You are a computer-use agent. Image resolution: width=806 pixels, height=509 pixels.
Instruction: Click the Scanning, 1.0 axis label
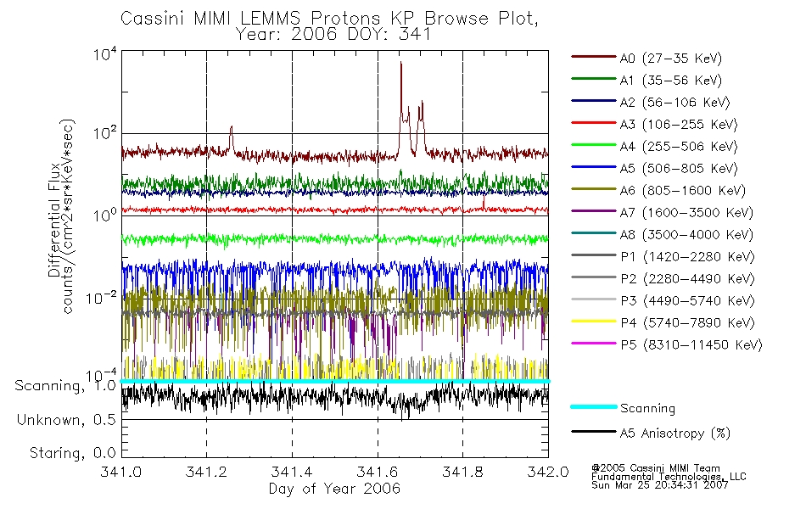pos(65,386)
